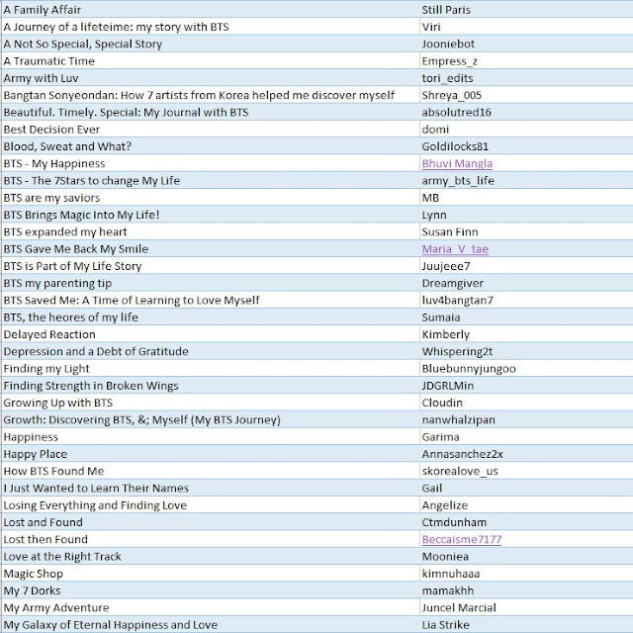
Task: Select the 'Annasanchez2x' author cell
Action: pyautogui.click(x=526, y=454)
